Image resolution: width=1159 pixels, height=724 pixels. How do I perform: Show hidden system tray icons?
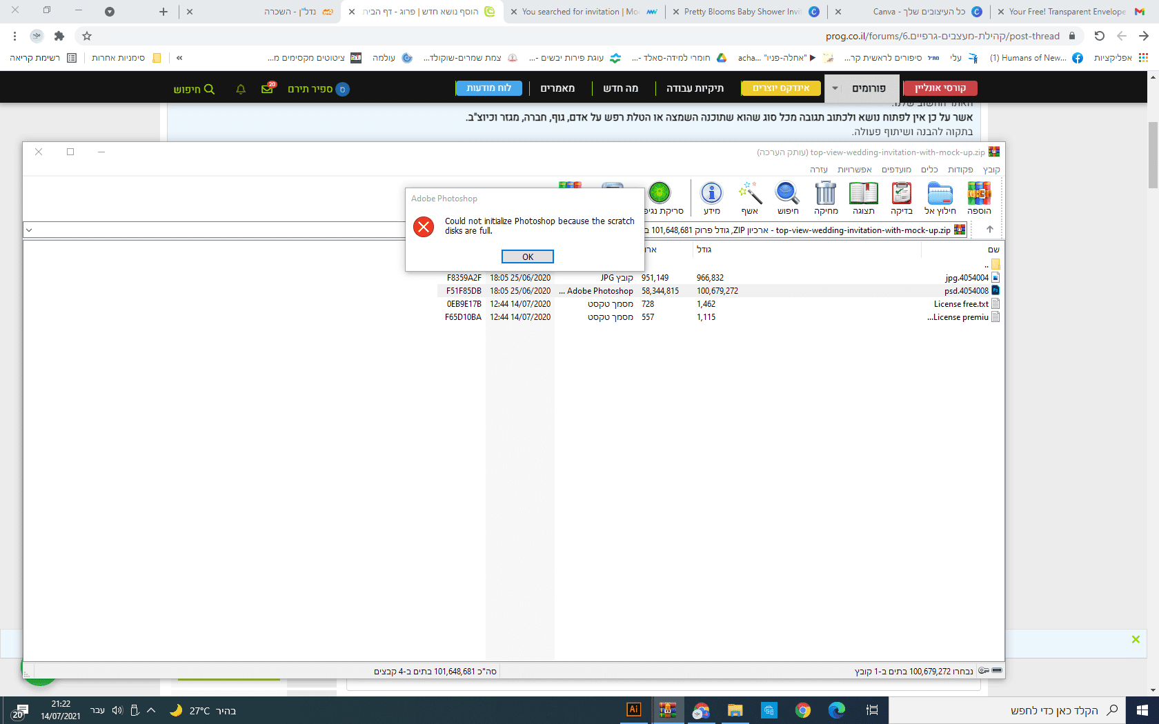151,710
